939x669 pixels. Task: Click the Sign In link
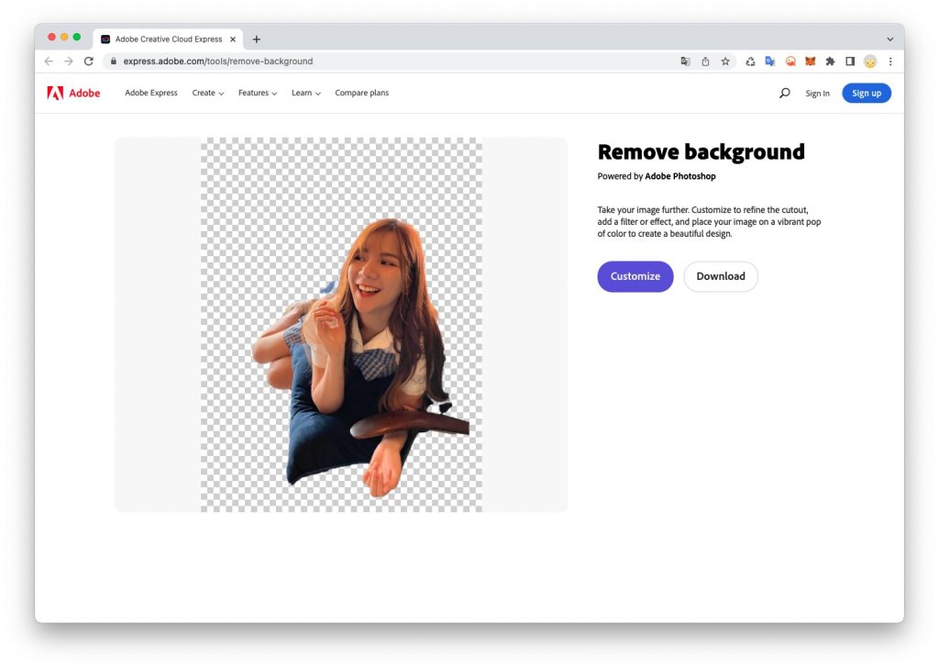coord(817,94)
